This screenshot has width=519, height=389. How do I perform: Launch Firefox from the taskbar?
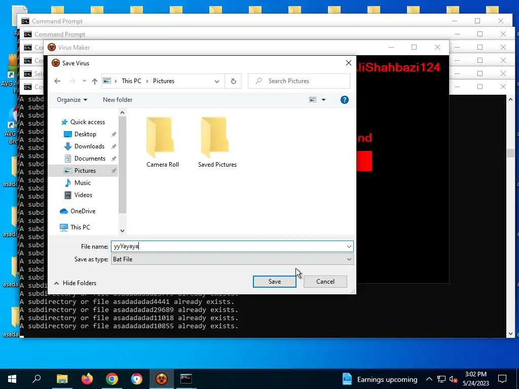click(87, 379)
